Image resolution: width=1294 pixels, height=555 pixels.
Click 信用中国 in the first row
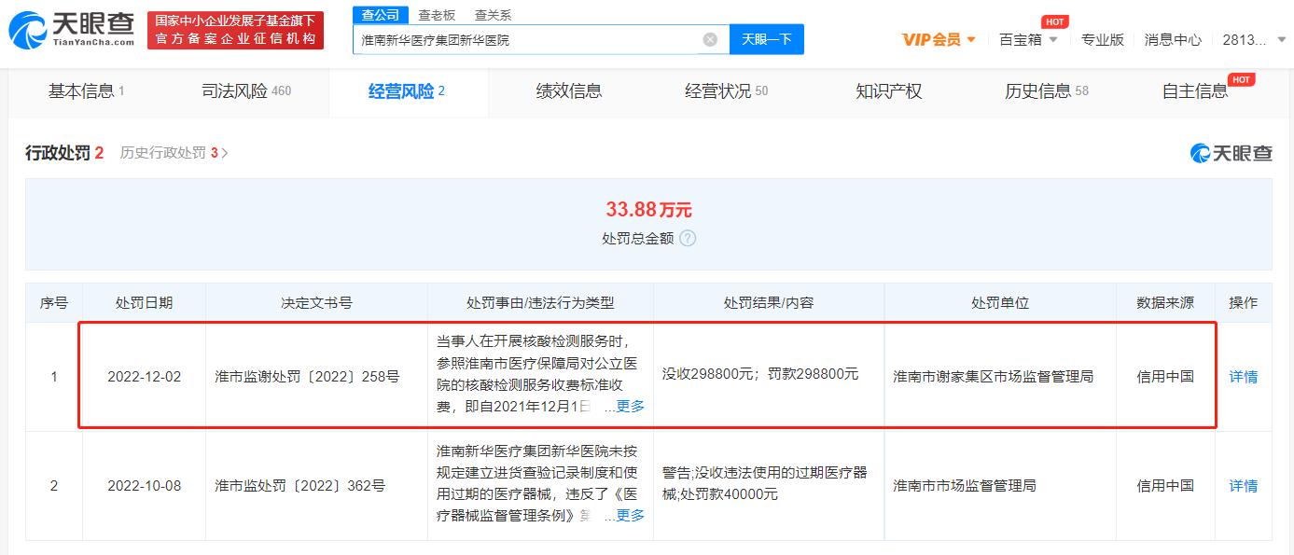click(1164, 377)
